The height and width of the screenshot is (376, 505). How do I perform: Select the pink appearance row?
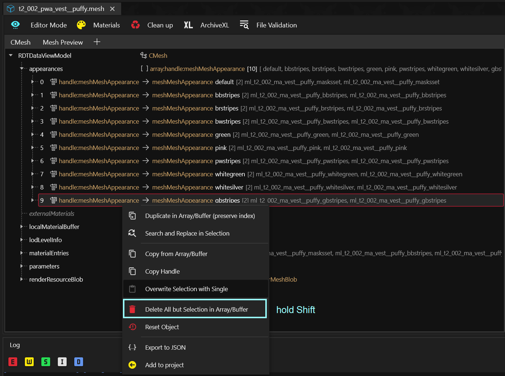(x=221, y=148)
